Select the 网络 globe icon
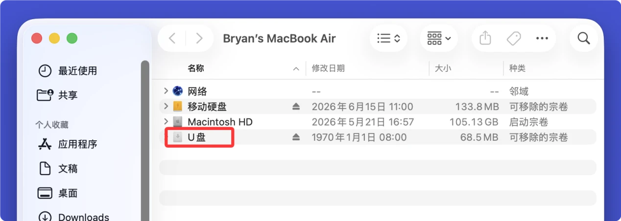Viewport: 621px width, 221px height. (x=177, y=91)
